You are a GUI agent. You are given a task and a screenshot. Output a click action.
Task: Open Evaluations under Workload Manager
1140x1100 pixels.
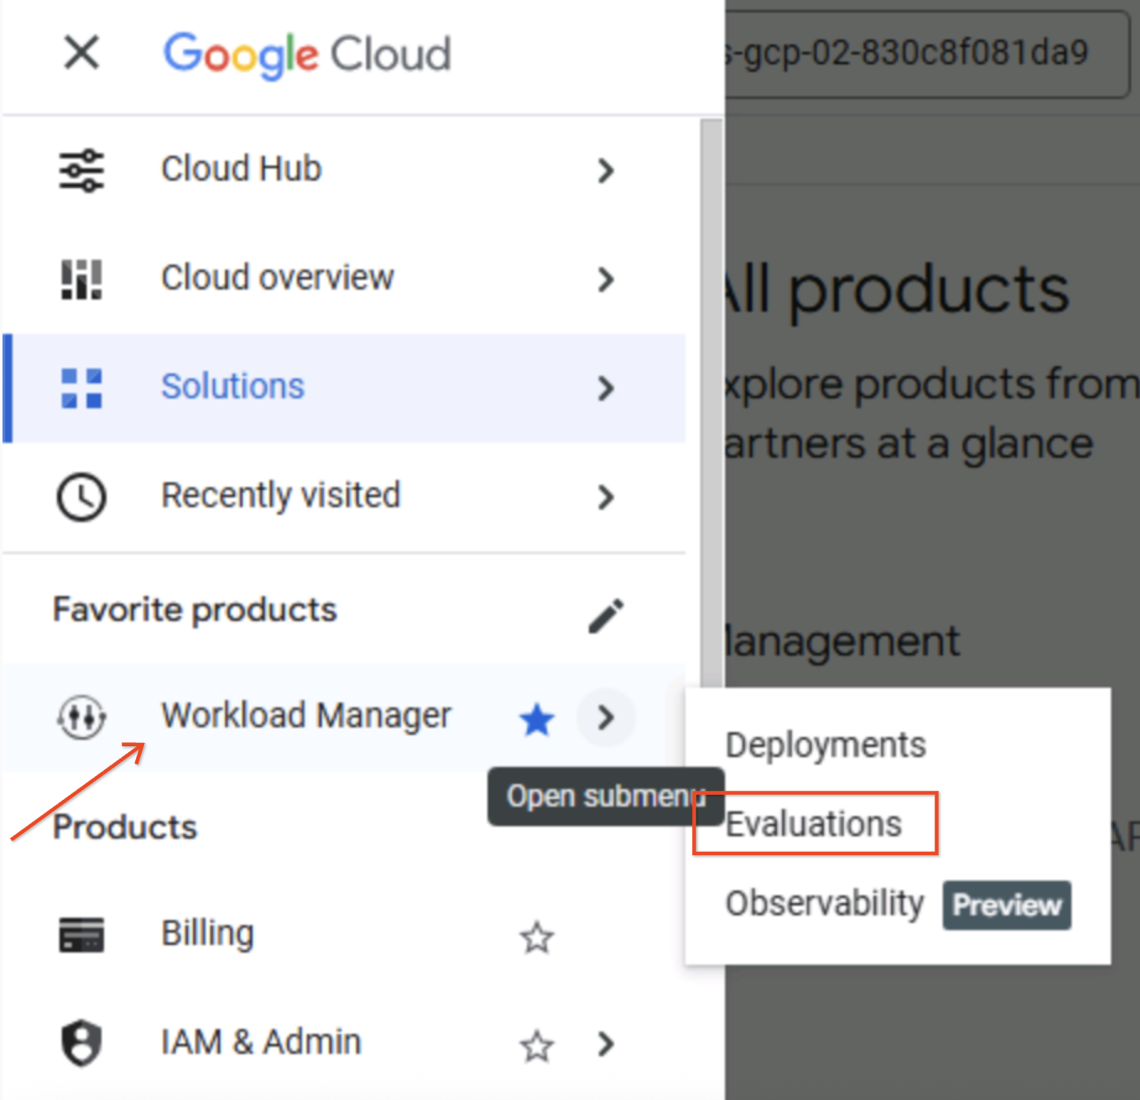click(x=813, y=823)
